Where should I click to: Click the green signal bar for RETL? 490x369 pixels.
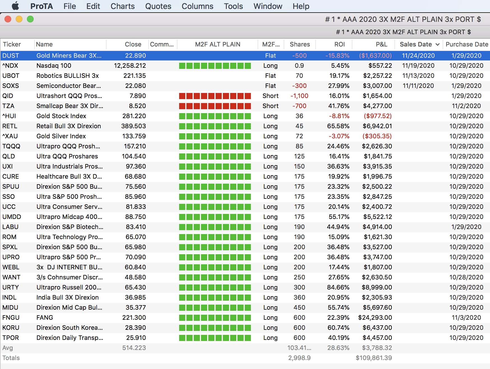215,126
